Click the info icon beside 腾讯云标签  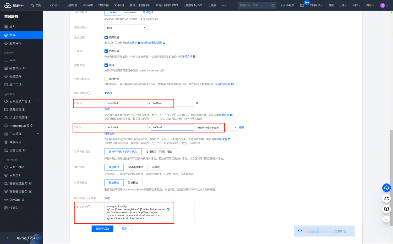click(x=89, y=93)
